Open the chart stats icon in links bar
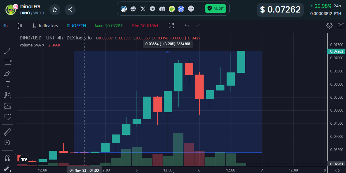Image resolution: width=346 pixels, height=173 pixels. click(124, 9)
